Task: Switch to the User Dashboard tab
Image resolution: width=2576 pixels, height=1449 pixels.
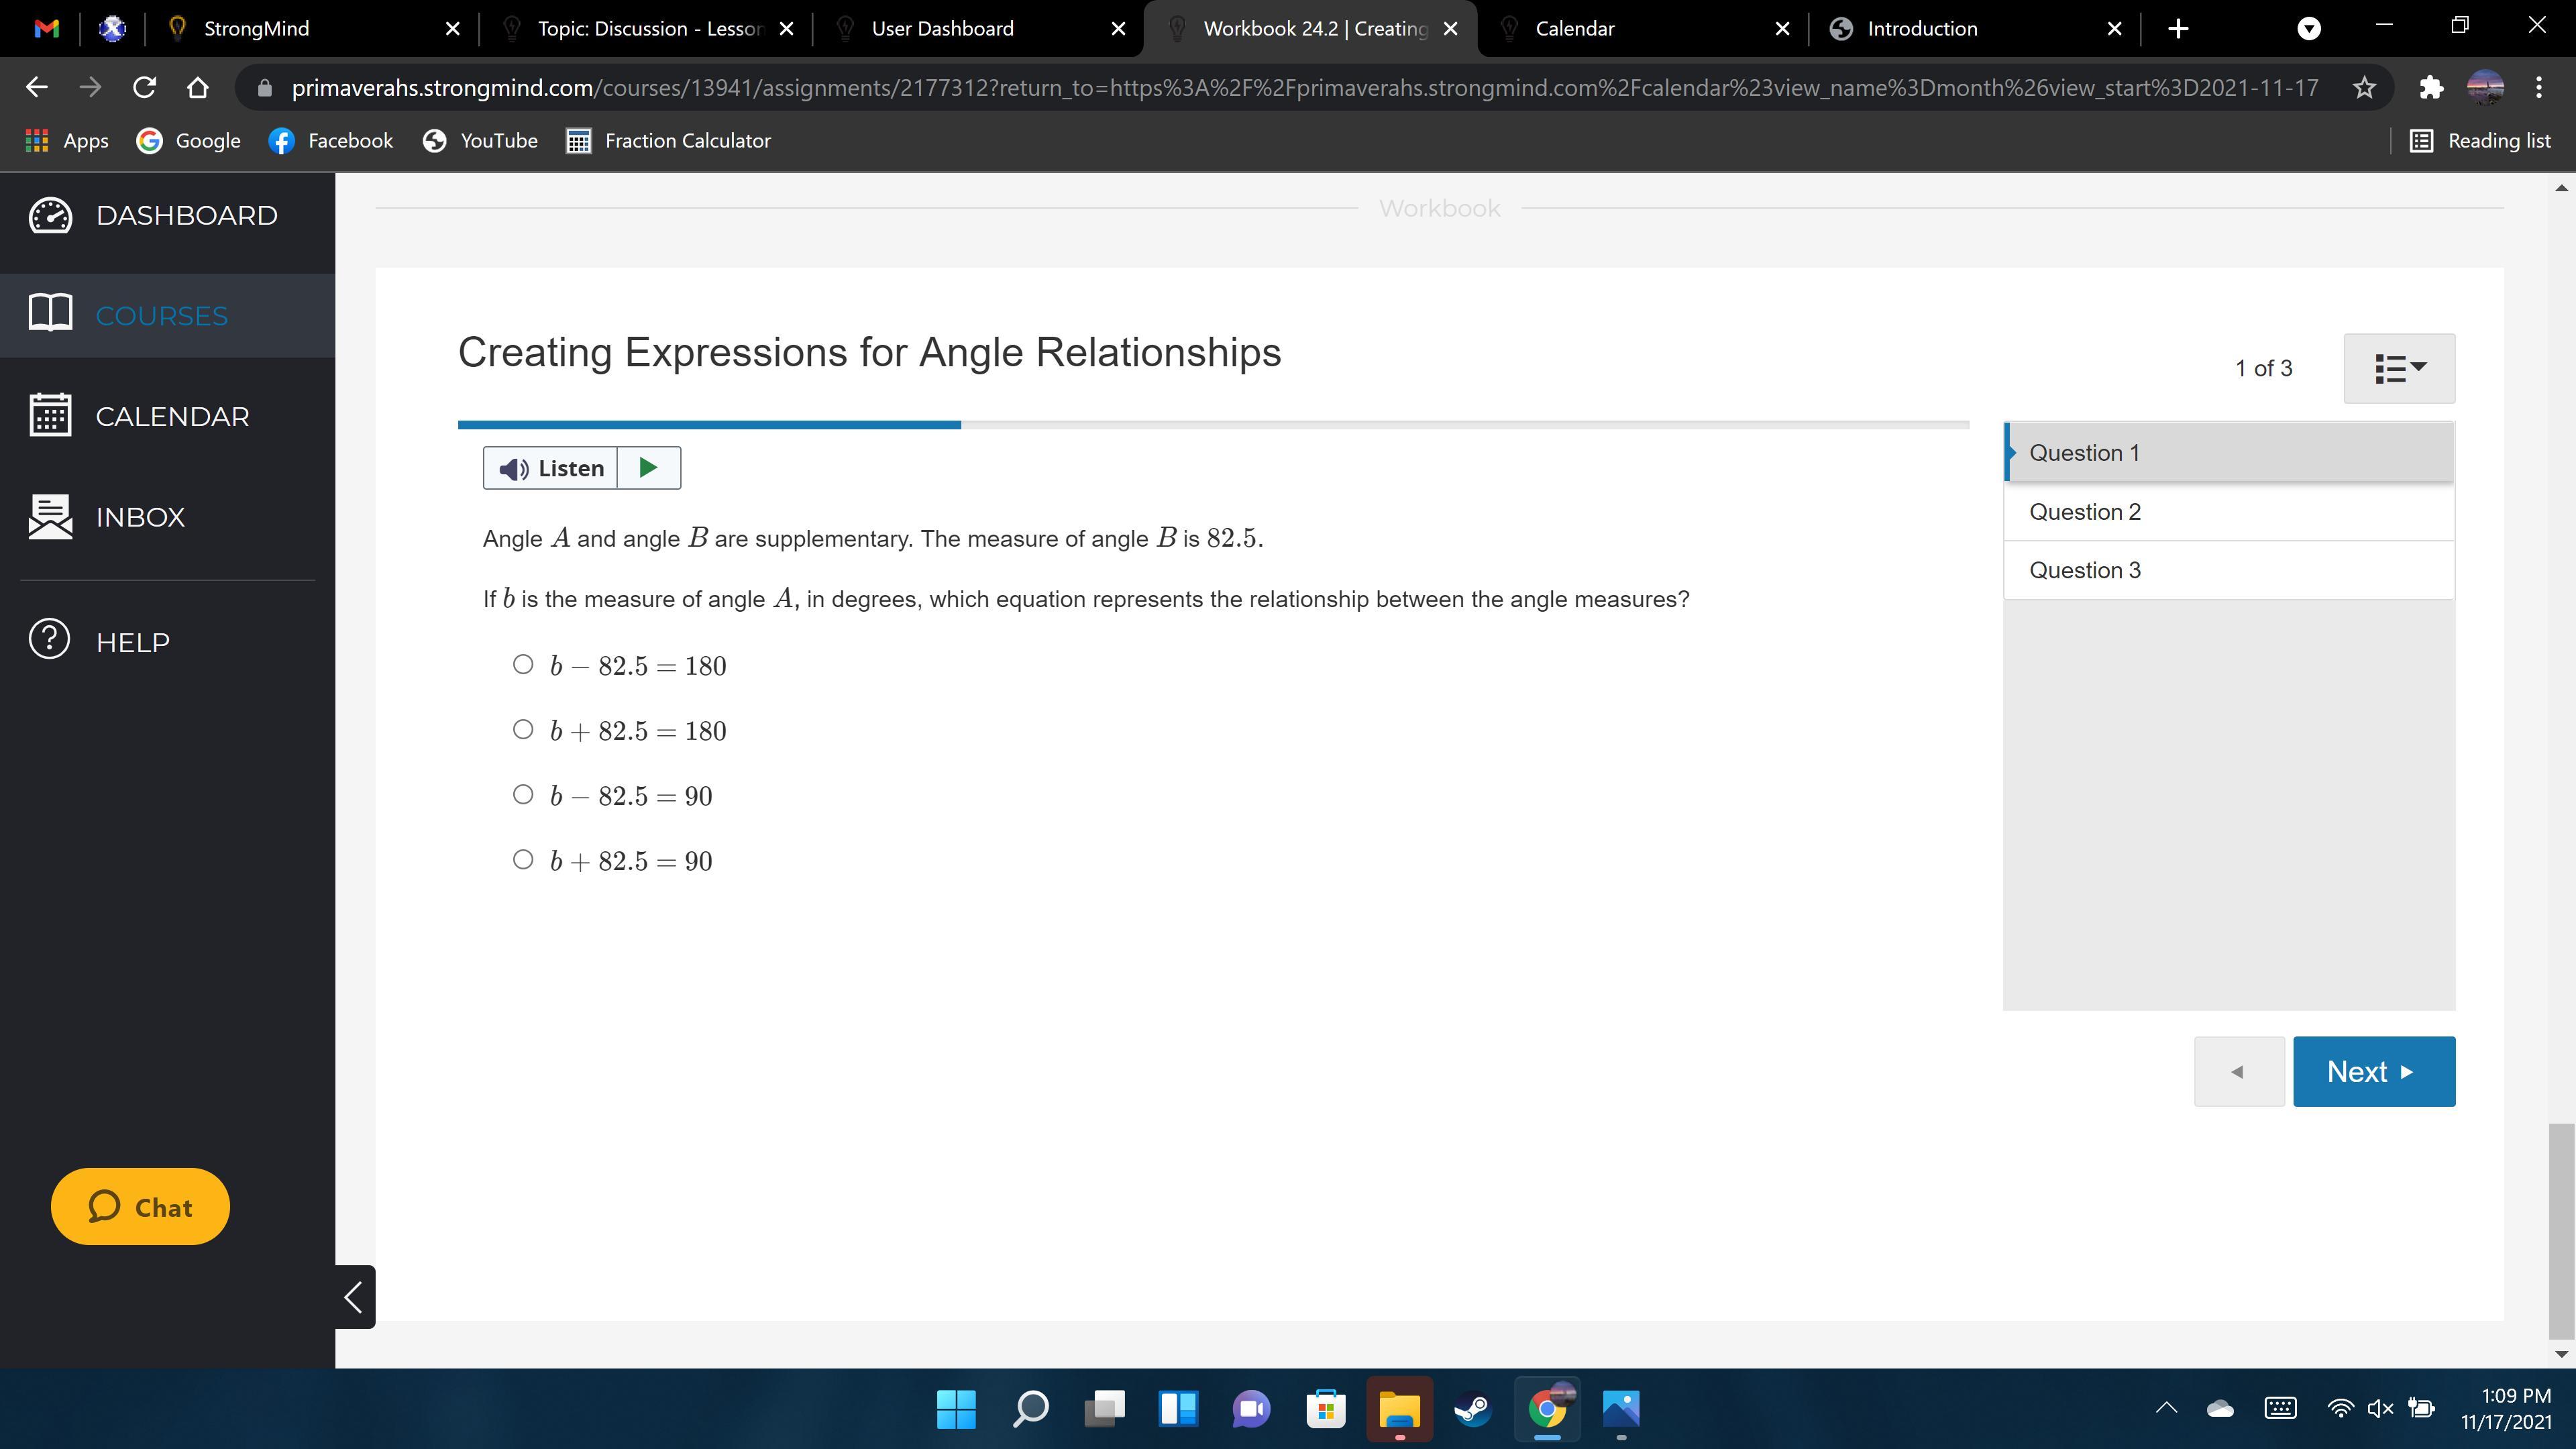Action: [942, 28]
